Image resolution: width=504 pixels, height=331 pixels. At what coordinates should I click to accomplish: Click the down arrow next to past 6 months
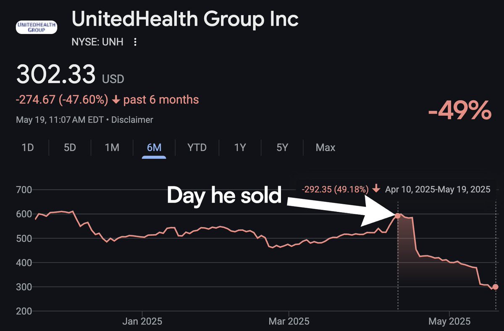click(116, 100)
